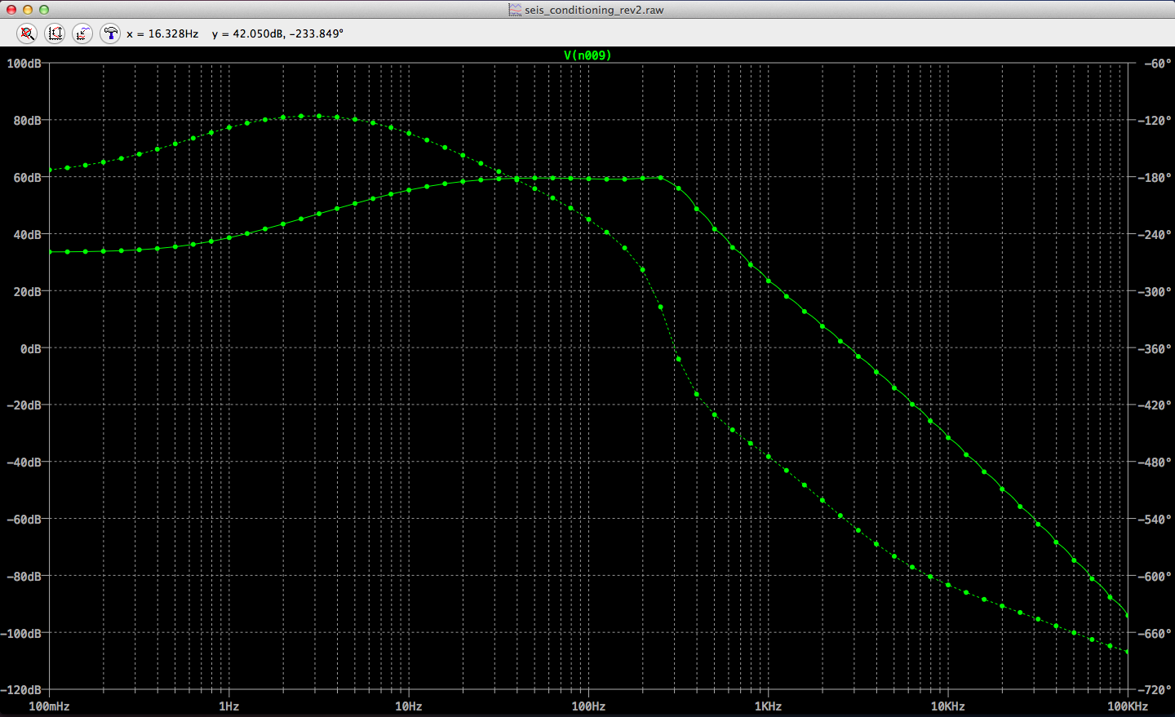
Task: Click the 60dB left axis label
Action: coord(28,178)
